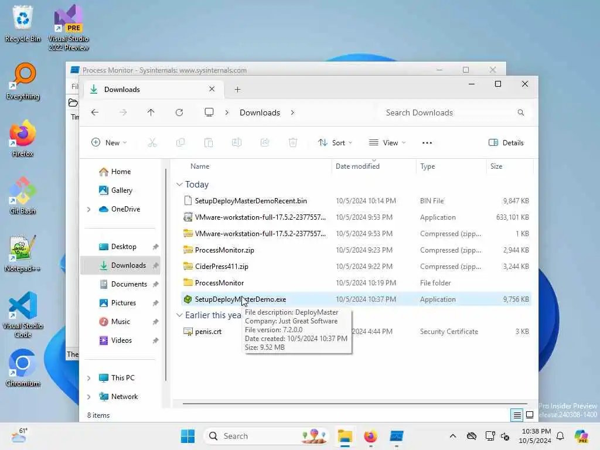This screenshot has width=600, height=450.
Task: Go forward in File Explorer
Action: (x=123, y=112)
